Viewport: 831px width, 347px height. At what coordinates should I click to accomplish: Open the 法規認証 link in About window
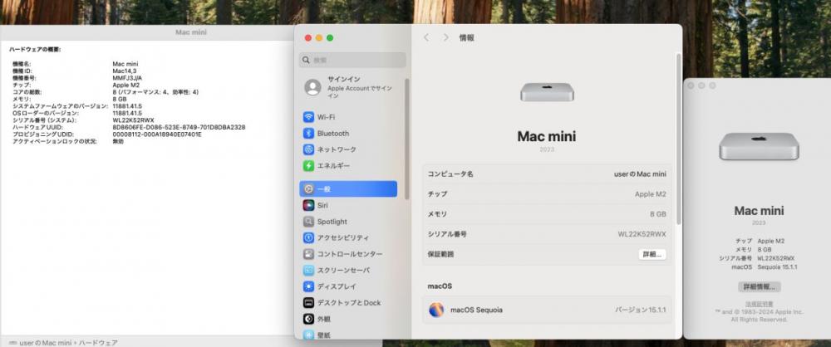[x=759, y=304]
